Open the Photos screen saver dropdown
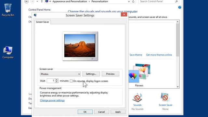Screen dimensions: 208x117 (x=60, y=74)
